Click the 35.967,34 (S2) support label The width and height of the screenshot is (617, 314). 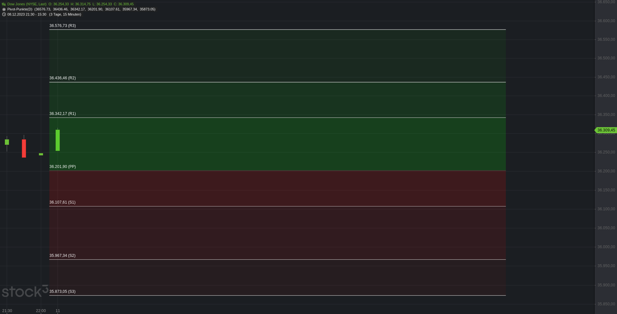pyautogui.click(x=62, y=256)
